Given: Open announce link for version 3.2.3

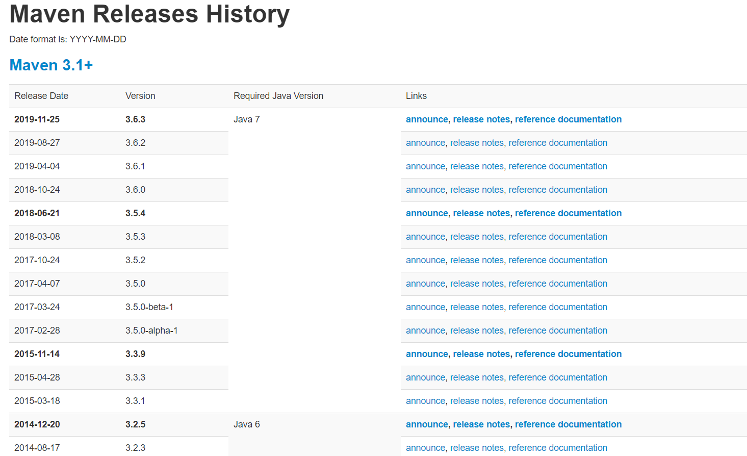Looking at the screenshot, I should pyautogui.click(x=425, y=448).
